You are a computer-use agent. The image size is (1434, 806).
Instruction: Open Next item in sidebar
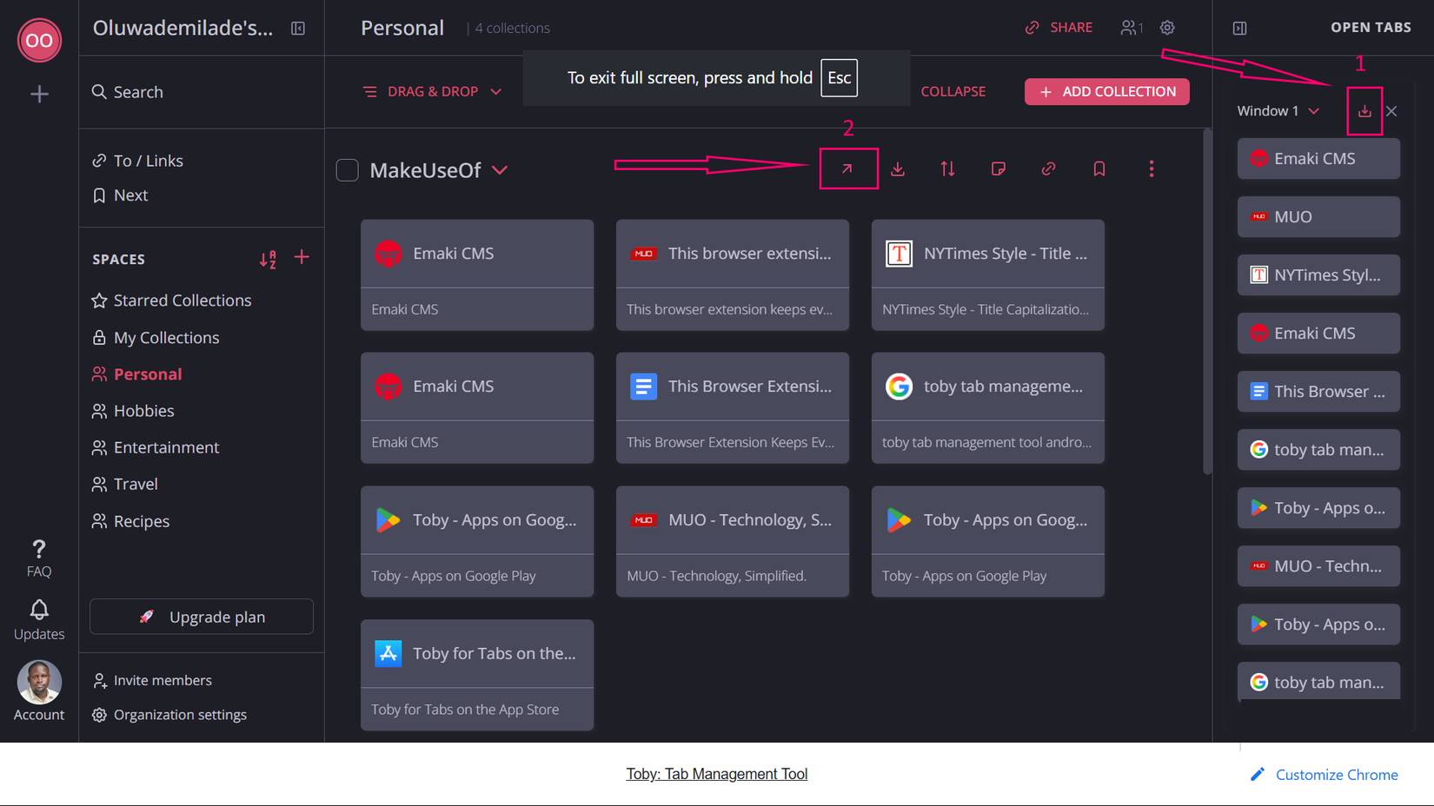click(121, 195)
